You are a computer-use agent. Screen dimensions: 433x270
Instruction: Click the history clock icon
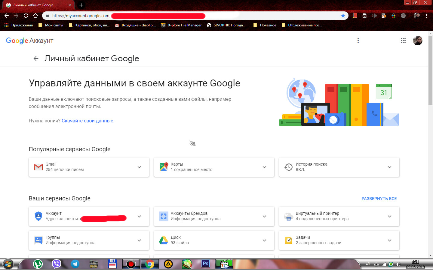click(x=288, y=167)
